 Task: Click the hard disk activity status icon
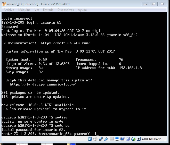(90, 139)
